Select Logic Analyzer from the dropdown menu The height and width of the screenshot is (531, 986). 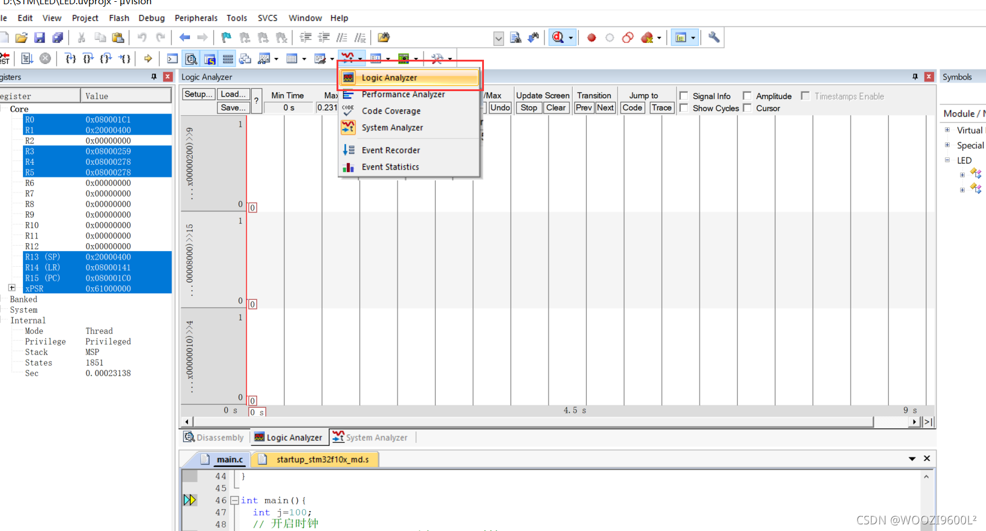coord(410,77)
